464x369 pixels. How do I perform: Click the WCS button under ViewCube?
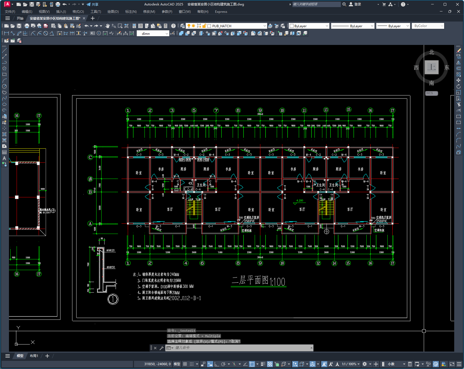[431, 93]
